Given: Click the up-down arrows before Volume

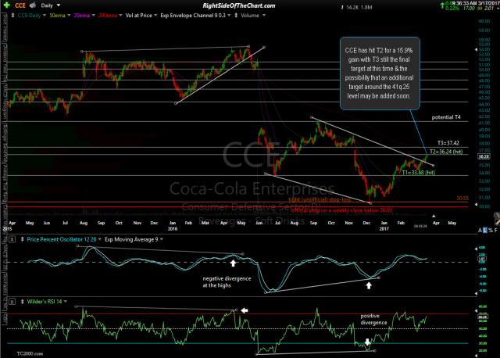Looking at the screenshot, I should 236,16.
